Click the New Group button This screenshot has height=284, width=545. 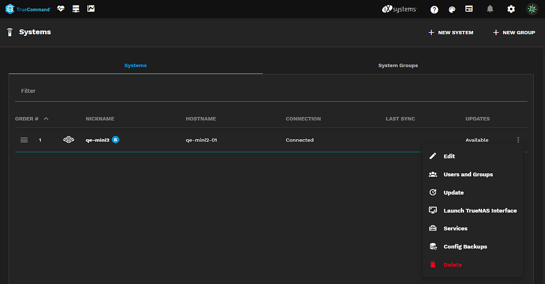click(x=514, y=33)
